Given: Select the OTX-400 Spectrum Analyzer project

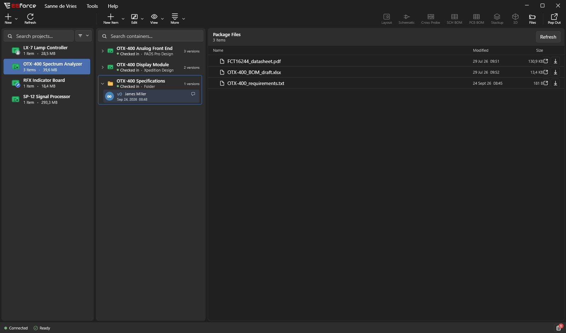Looking at the screenshot, I should [x=47, y=67].
